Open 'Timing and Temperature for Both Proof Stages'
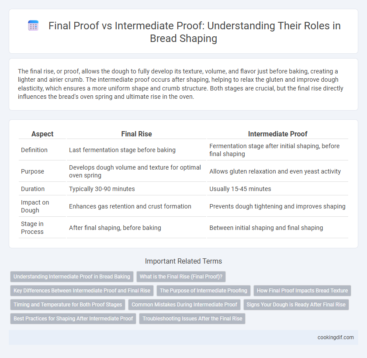 coord(68,305)
